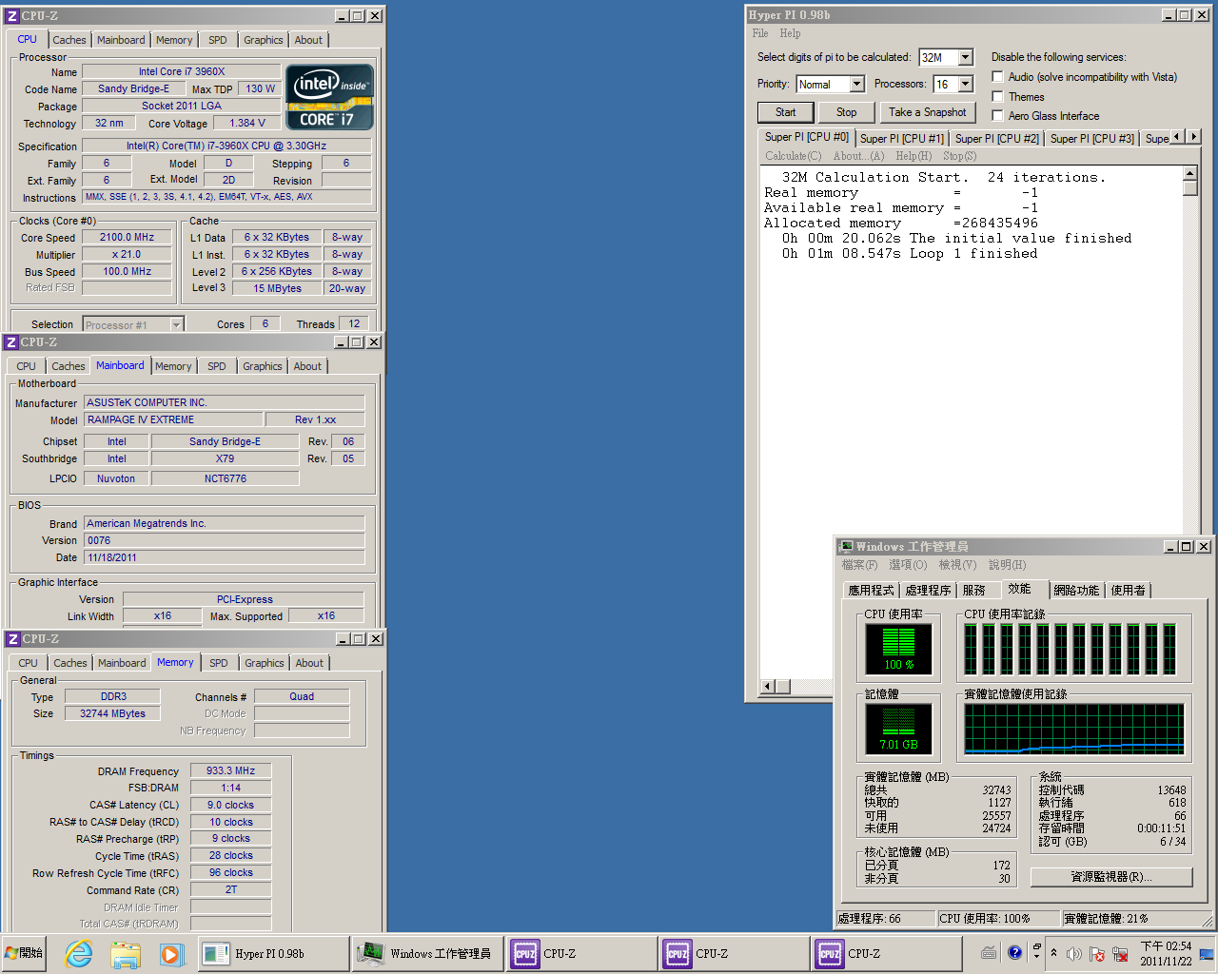The width and height of the screenshot is (1218, 974).
Task: Click the blue help icon in language bar
Action: 1014,952
